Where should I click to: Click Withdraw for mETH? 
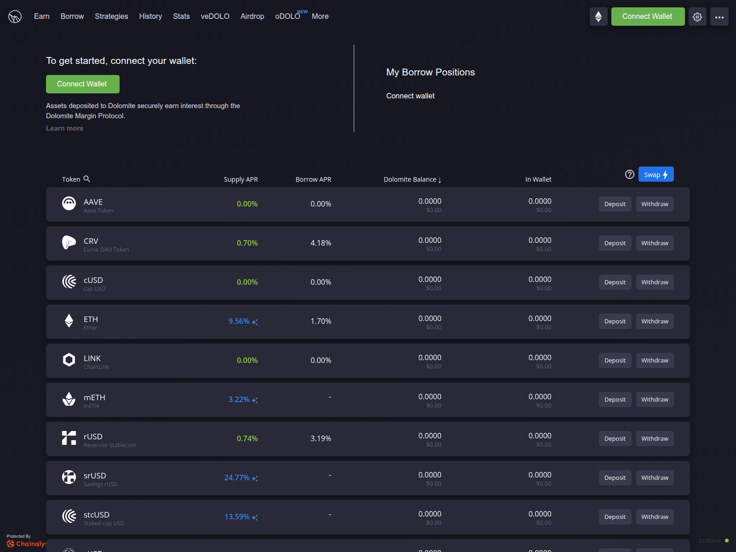tap(655, 399)
